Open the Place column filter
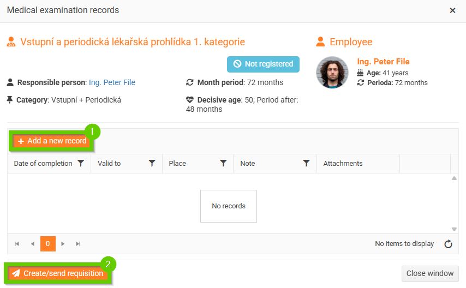This screenshot has height=288, width=466. coord(223,163)
